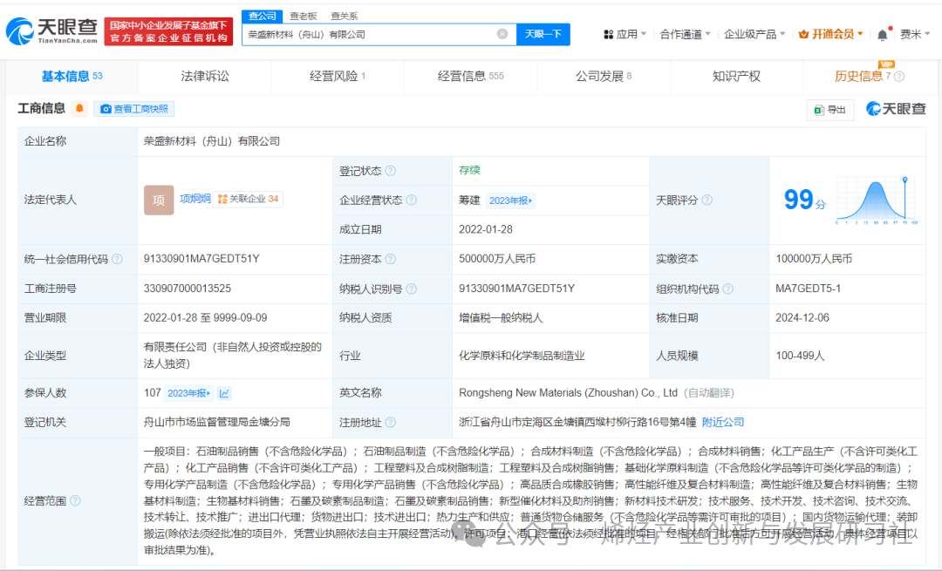Image resolution: width=942 pixels, height=571 pixels.
Task: Click the national SME fund banner badge
Action: coord(168,31)
